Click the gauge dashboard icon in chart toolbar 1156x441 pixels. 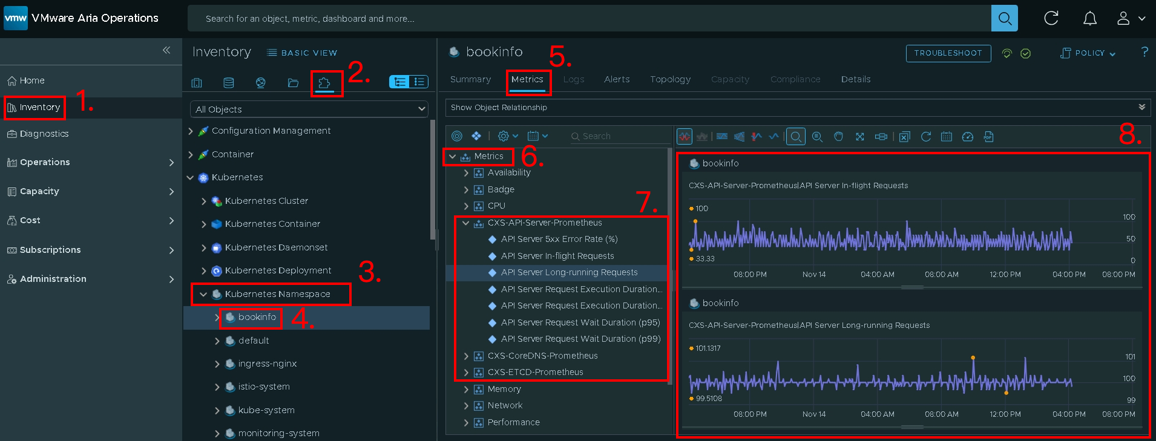968,137
